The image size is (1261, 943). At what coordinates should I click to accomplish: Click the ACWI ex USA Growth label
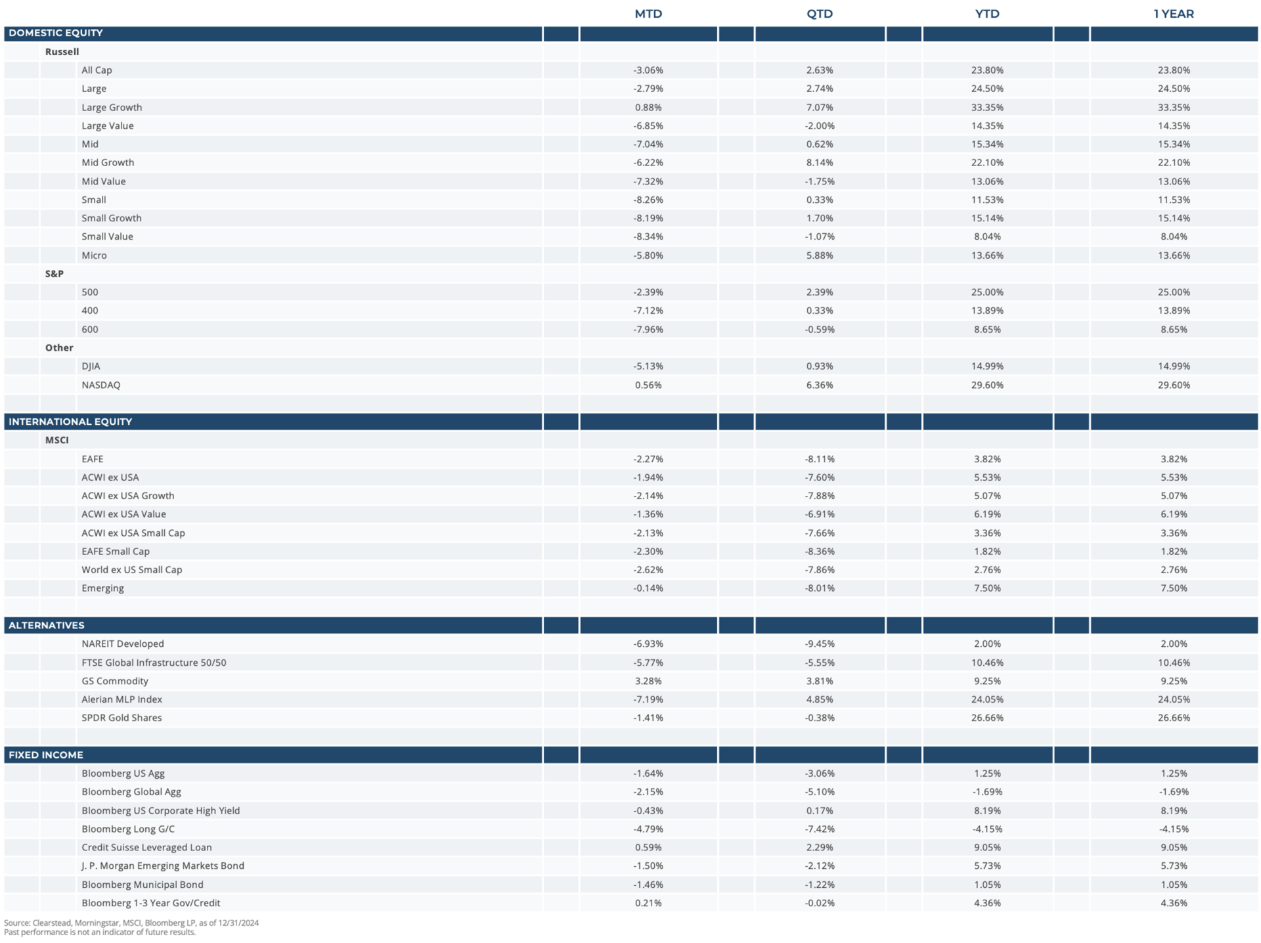pos(128,496)
